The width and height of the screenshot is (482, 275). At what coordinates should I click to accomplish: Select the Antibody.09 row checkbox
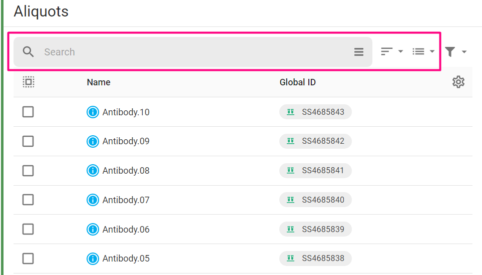(x=28, y=141)
